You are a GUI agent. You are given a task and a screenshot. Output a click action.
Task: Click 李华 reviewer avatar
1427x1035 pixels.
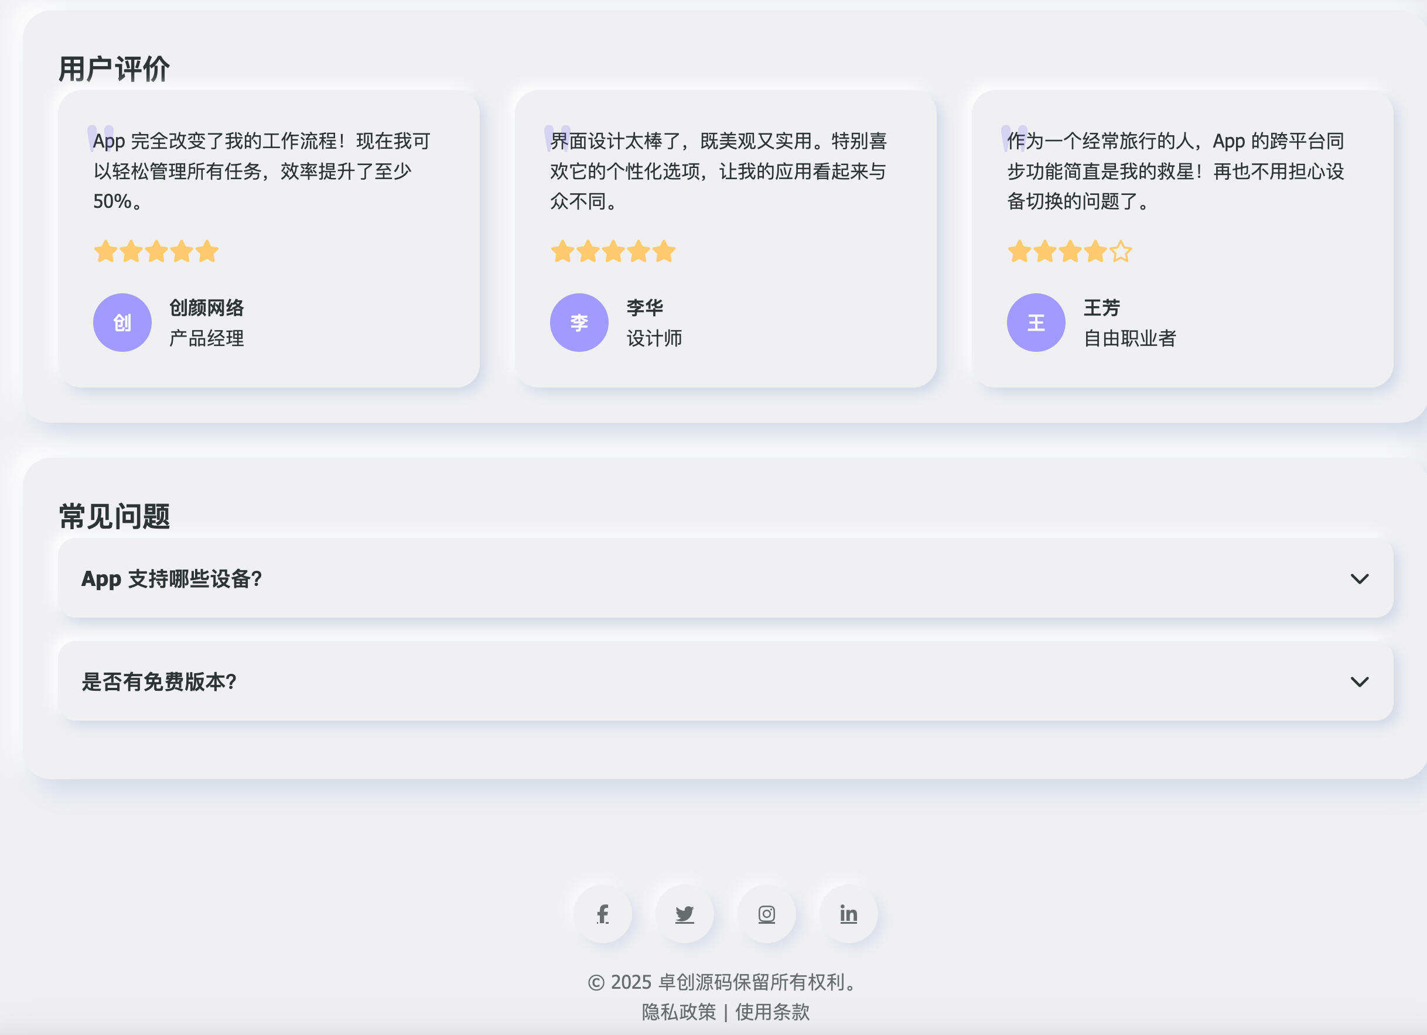click(x=579, y=322)
